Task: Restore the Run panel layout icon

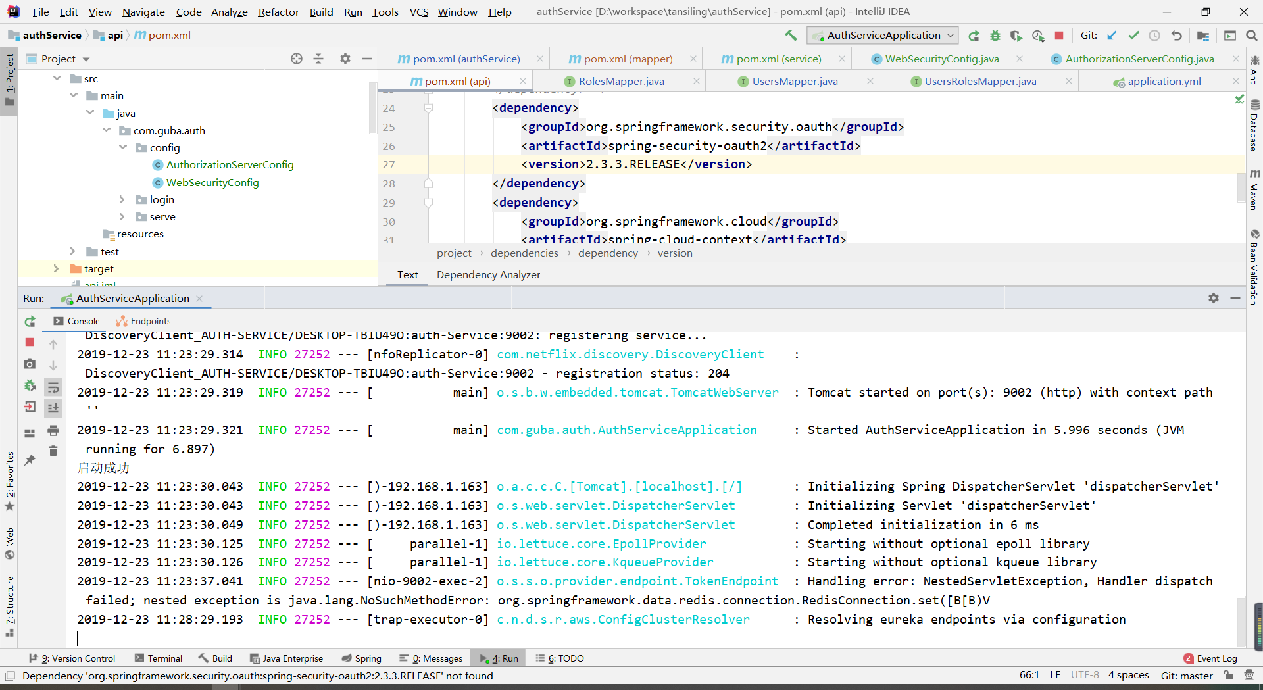Action: [x=30, y=433]
